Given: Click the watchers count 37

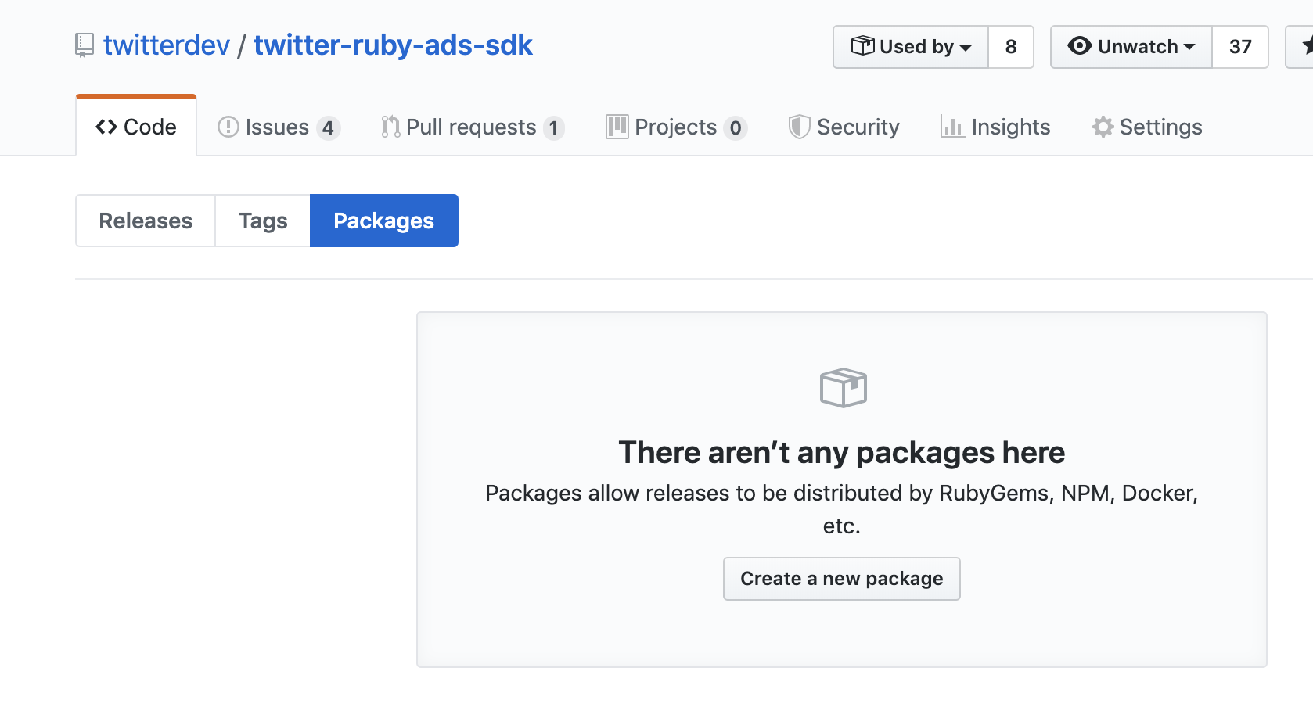Looking at the screenshot, I should click(1240, 47).
